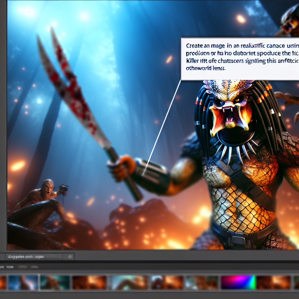Viewport: 299px width, 299px height.
Task: Open the third dimmed tab above filmstrip
Action: (22, 267)
